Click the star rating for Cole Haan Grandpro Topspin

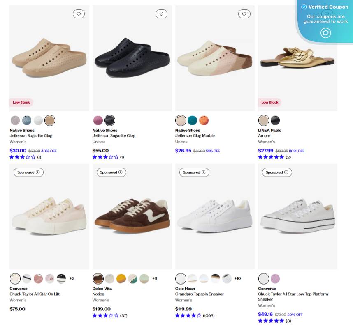point(188,315)
